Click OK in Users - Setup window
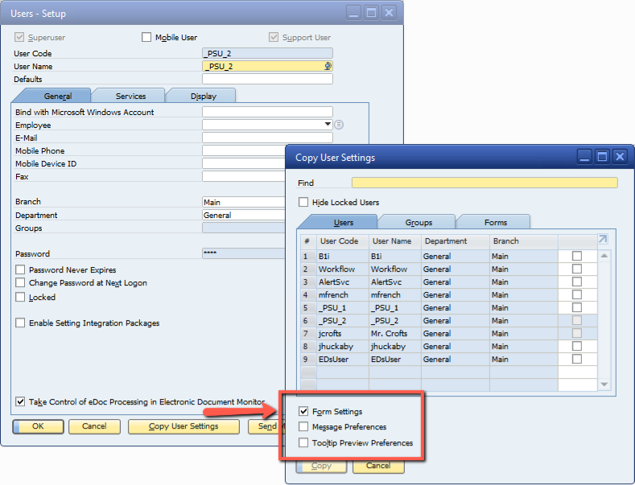The image size is (635, 485). [x=38, y=426]
